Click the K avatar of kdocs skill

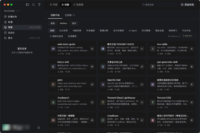tap(53, 67)
